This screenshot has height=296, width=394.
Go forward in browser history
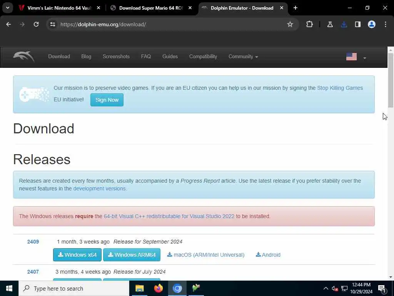pyautogui.click(x=22, y=24)
